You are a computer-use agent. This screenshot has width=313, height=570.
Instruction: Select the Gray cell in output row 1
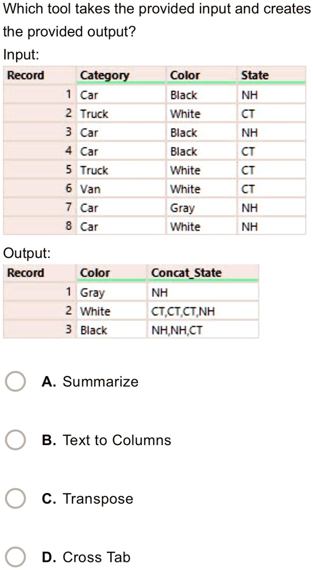[x=111, y=292]
